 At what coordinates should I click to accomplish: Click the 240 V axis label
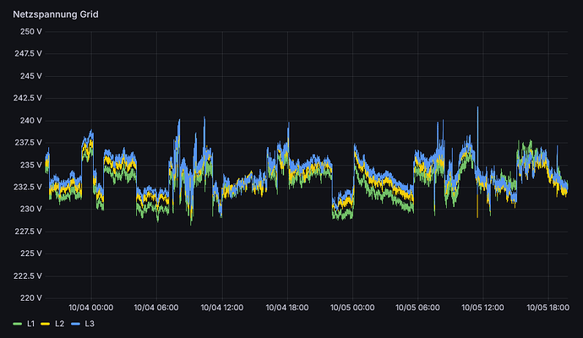coord(31,121)
